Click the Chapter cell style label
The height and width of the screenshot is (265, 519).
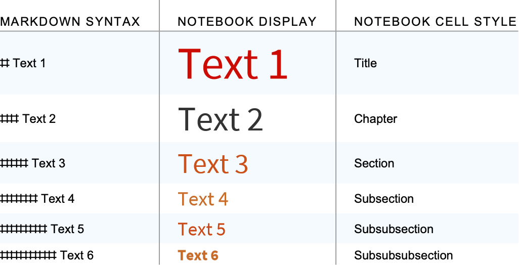376,119
